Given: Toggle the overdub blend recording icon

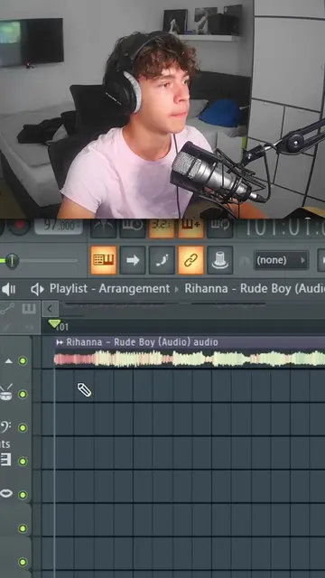Looking at the screenshot, I should (190, 227).
